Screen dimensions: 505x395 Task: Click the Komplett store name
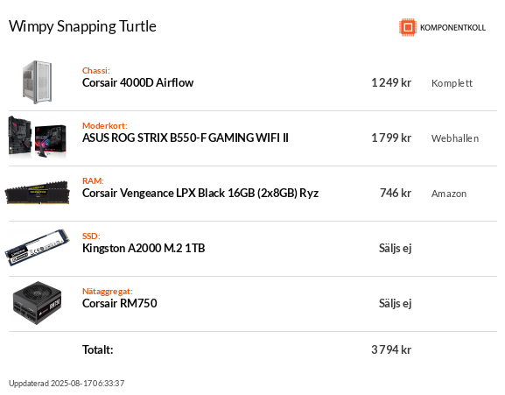pos(452,83)
